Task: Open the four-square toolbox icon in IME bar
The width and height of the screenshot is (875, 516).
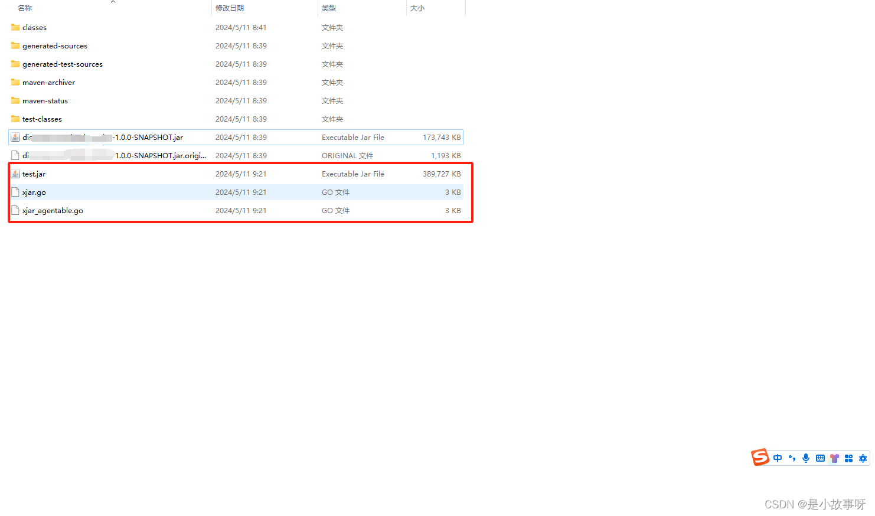Action: click(848, 458)
